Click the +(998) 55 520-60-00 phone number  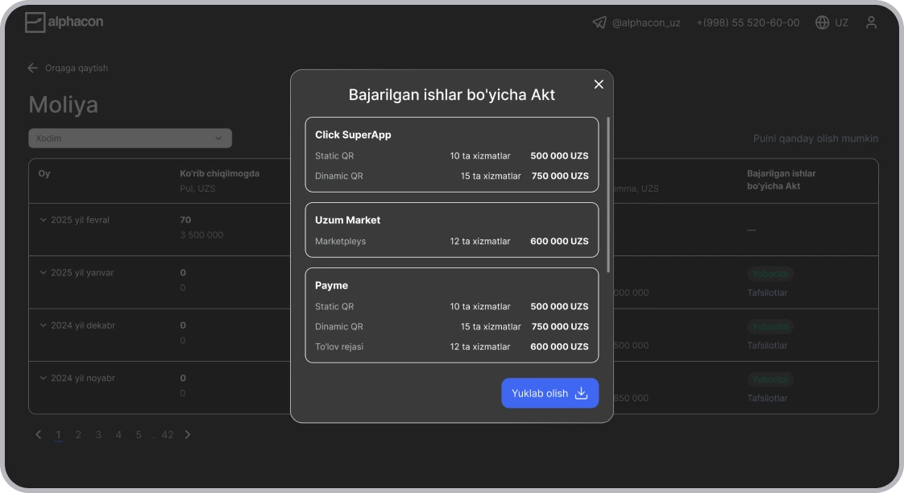[x=748, y=23]
